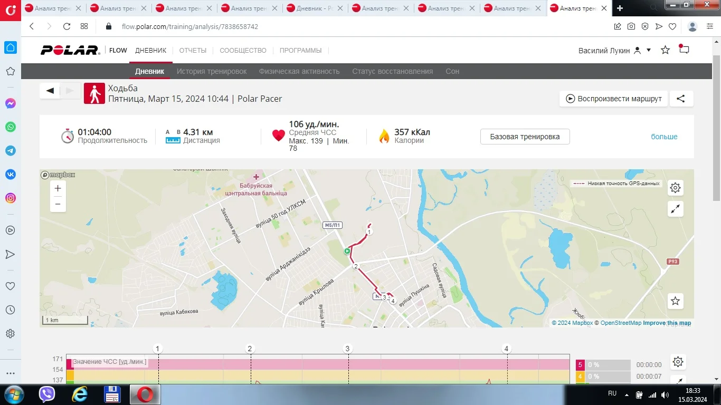Open the history clock in the sidebar
The height and width of the screenshot is (405, 721).
(10, 310)
